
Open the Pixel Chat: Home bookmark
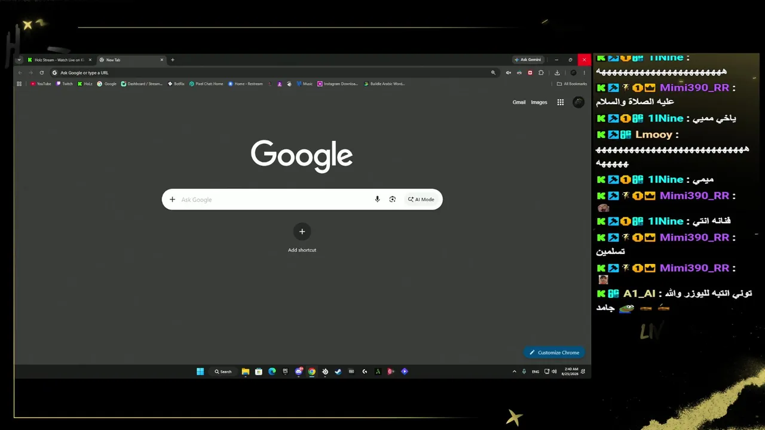pyautogui.click(x=206, y=84)
